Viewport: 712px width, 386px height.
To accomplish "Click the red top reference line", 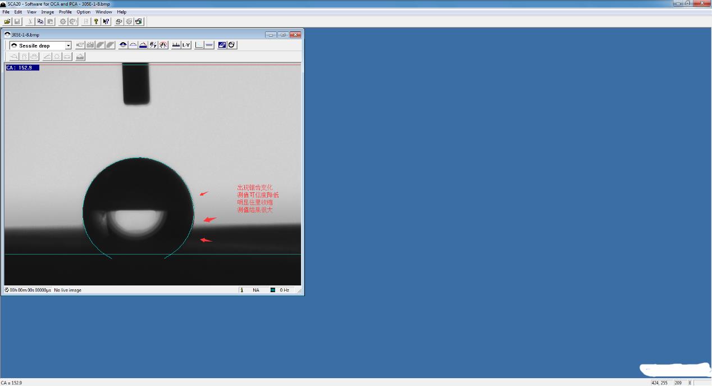I will [225, 65].
